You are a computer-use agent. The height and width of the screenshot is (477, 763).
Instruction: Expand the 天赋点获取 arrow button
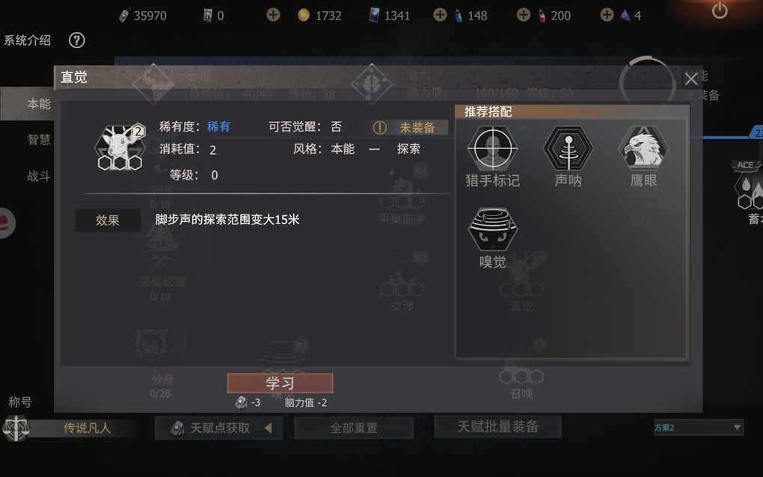pyautogui.click(x=268, y=428)
